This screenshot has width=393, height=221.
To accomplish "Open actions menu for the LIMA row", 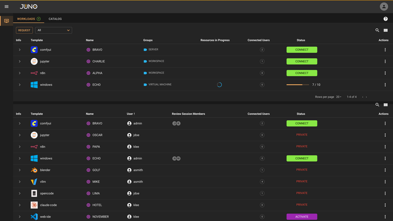I will [x=385, y=193].
